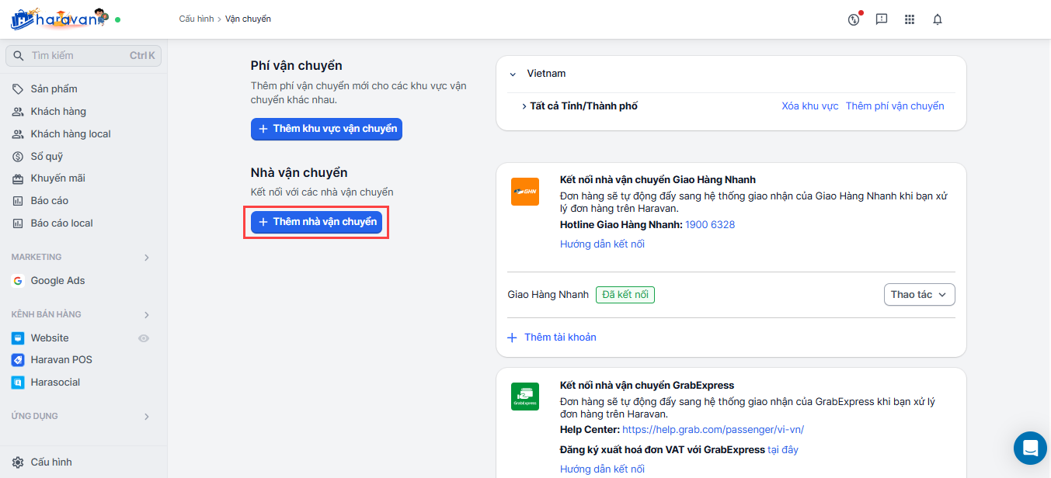Click Cấu hình breadcrumb
1051x478 pixels.
(196, 19)
